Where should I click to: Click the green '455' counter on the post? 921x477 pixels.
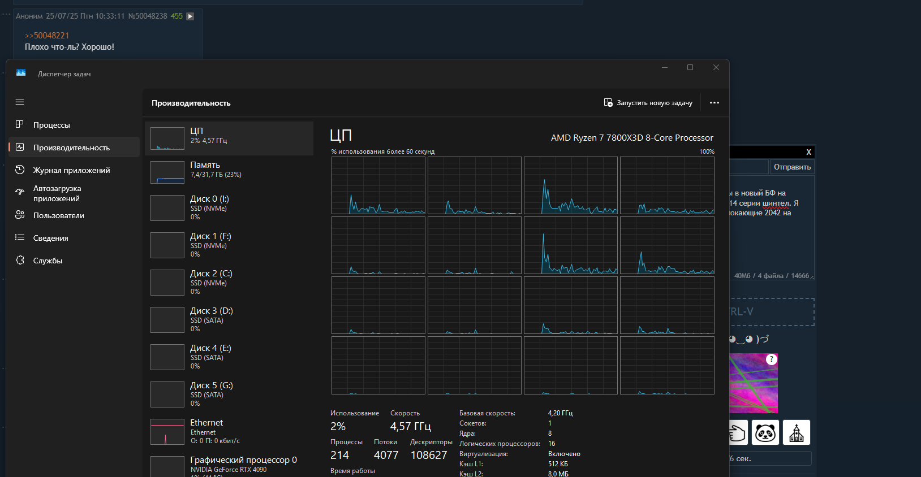click(x=177, y=16)
